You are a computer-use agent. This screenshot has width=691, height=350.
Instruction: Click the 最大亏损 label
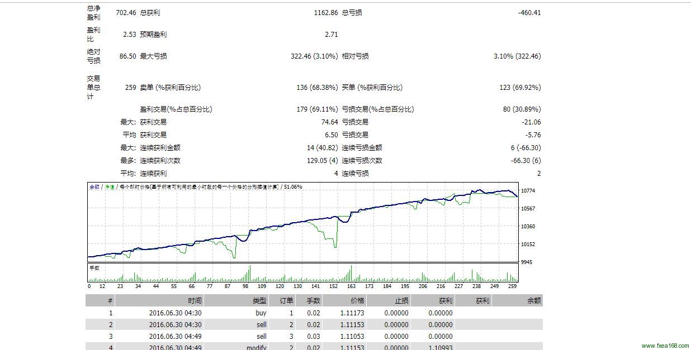pos(153,56)
